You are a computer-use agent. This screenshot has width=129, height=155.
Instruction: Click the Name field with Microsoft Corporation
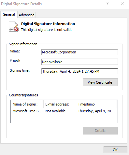point(79,52)
